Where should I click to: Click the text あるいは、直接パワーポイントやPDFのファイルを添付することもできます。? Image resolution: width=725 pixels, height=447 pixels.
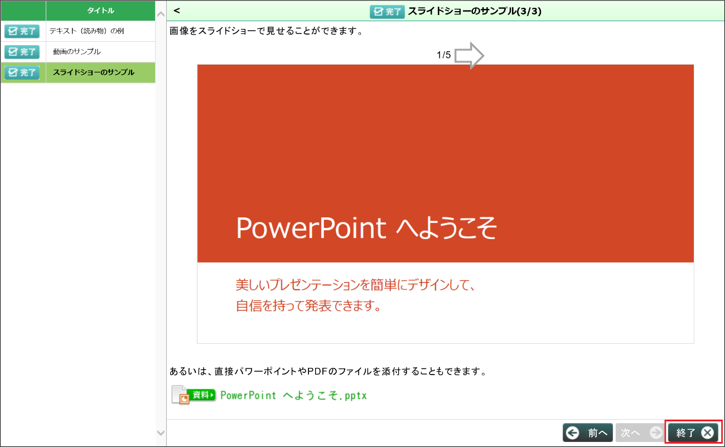tap(328, 371)
